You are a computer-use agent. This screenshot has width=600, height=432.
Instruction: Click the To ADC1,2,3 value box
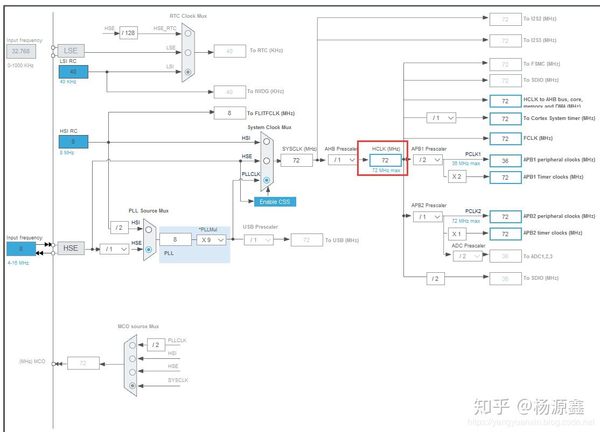tap(506, 256)
